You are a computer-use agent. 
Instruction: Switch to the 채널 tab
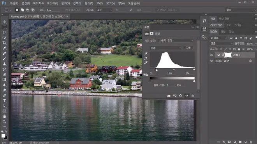pos(223,31)
